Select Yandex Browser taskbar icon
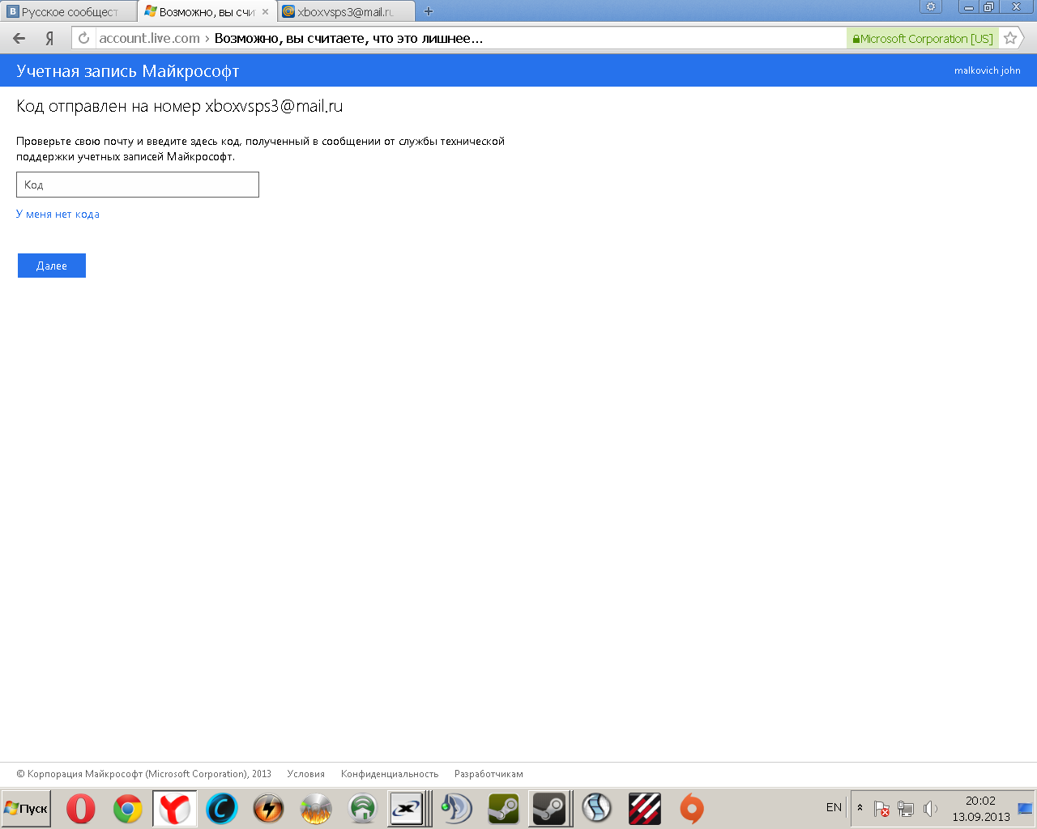 [175, 808]
